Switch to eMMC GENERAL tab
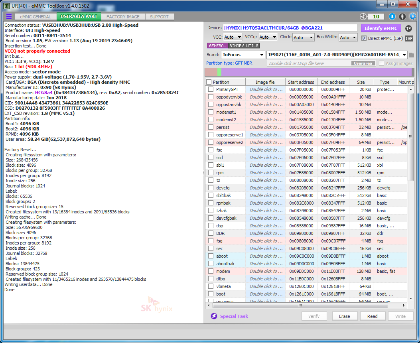This screenshot has height=343, width=420. (35, 17)
